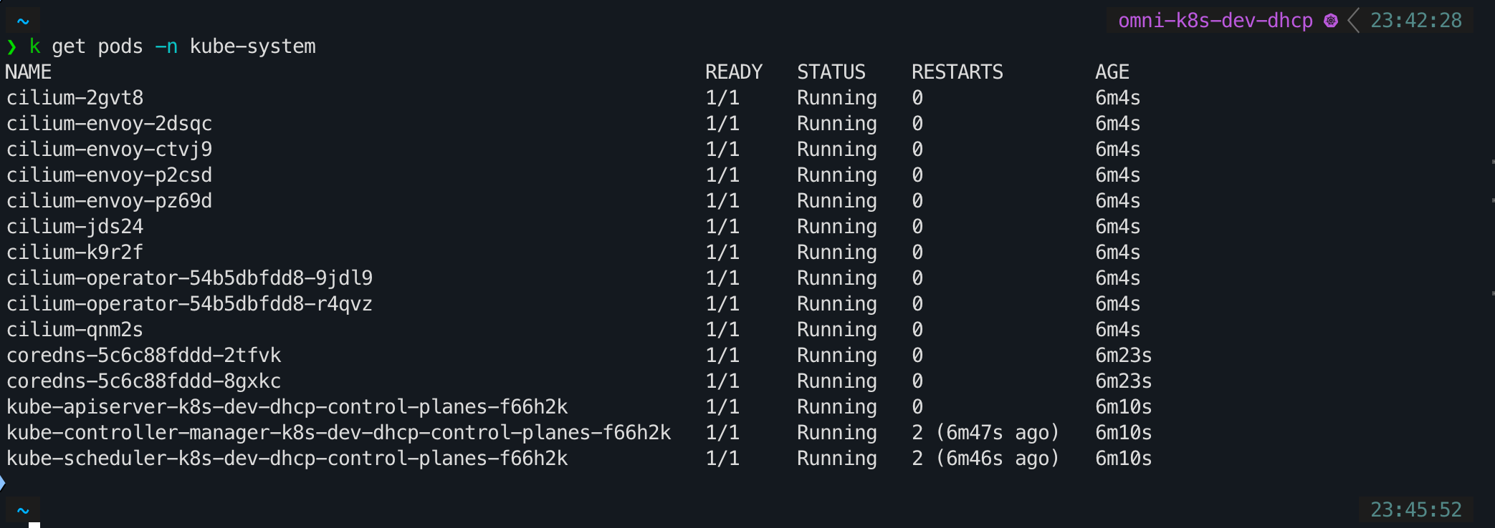Select pod name cilium-2gvt8
Image resolution: width=1495 pixels, height=528 pixels.
75,98
